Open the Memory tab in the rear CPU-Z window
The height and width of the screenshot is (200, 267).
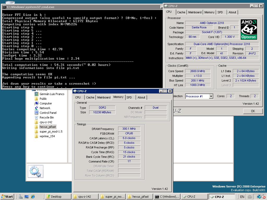tap(209, 12)
